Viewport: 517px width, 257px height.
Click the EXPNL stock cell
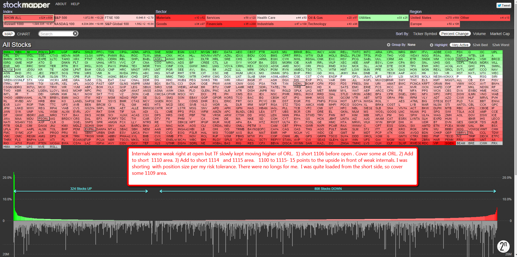(90, 129)
